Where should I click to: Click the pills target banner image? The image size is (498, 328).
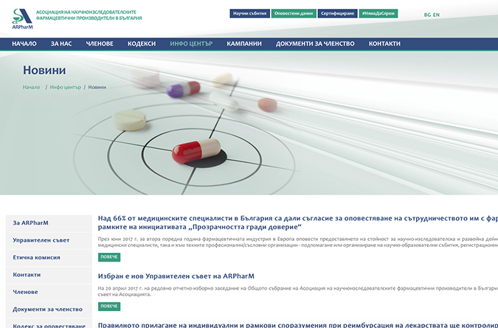point(249,123)
